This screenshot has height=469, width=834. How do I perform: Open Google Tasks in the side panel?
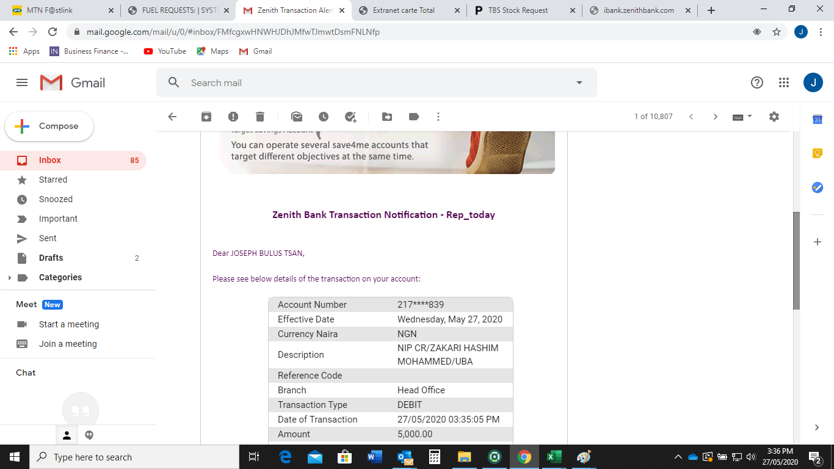[818, 187]
